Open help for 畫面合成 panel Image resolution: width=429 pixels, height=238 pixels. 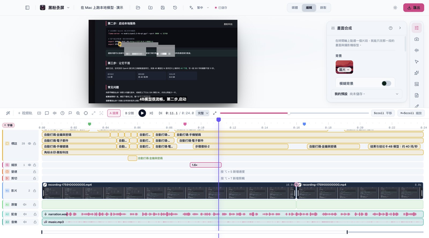[391, 28]
